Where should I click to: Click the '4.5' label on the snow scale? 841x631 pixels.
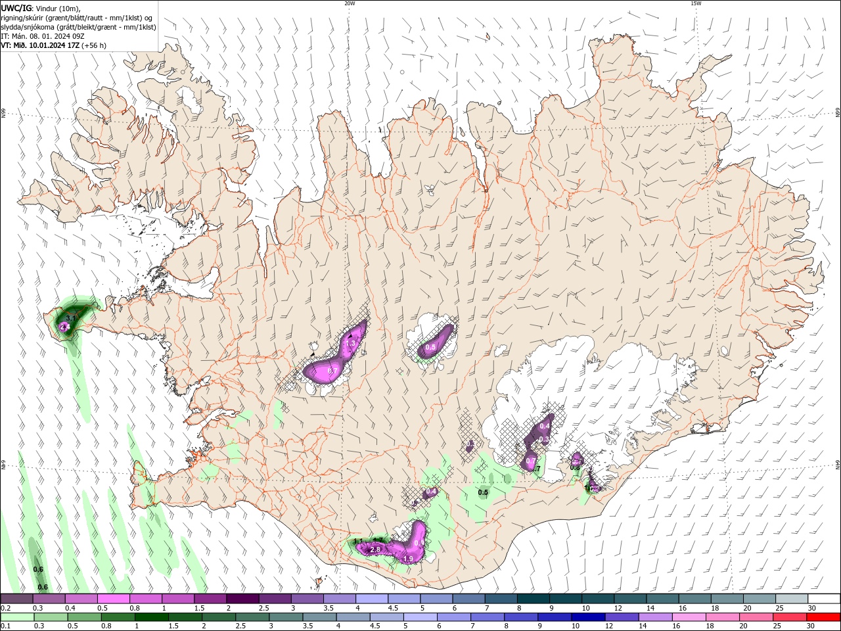point(393,608)
